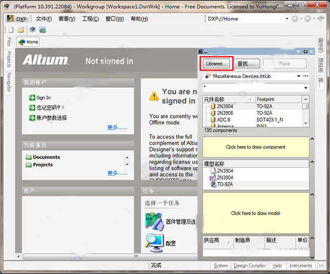This screenshot has width=330, height=274.
Task: Select the 2N3904 component row
Action: 252,107
